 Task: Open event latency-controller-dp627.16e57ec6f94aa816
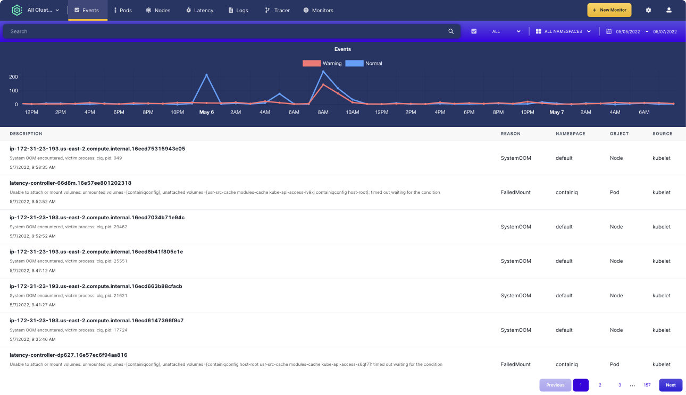click(x=69, y=355)
